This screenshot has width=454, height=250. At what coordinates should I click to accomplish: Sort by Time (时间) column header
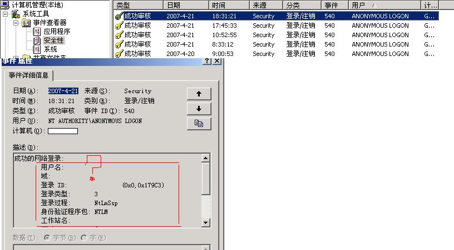point(229,5)
